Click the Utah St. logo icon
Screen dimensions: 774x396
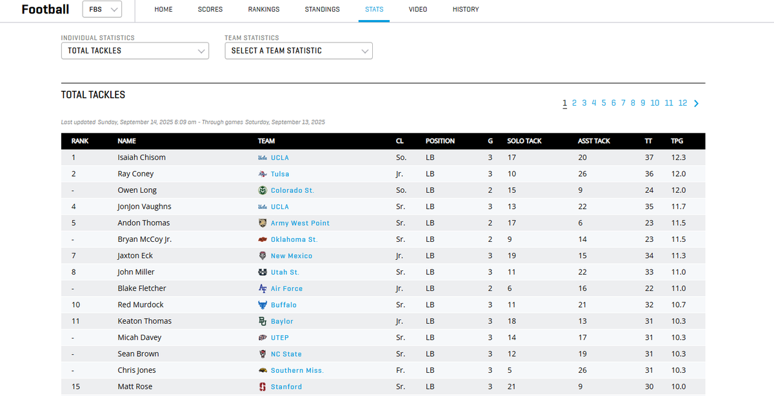263,272
